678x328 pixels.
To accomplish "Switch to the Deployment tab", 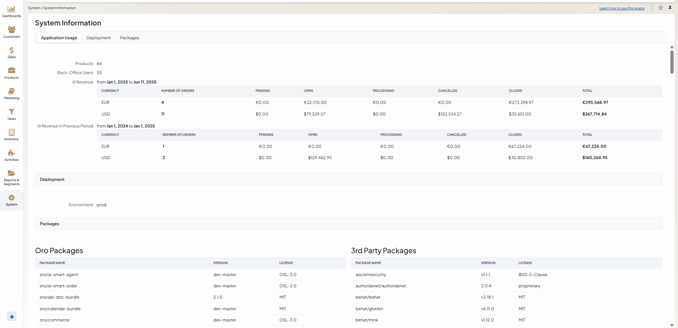I will [x=98, y=38].
